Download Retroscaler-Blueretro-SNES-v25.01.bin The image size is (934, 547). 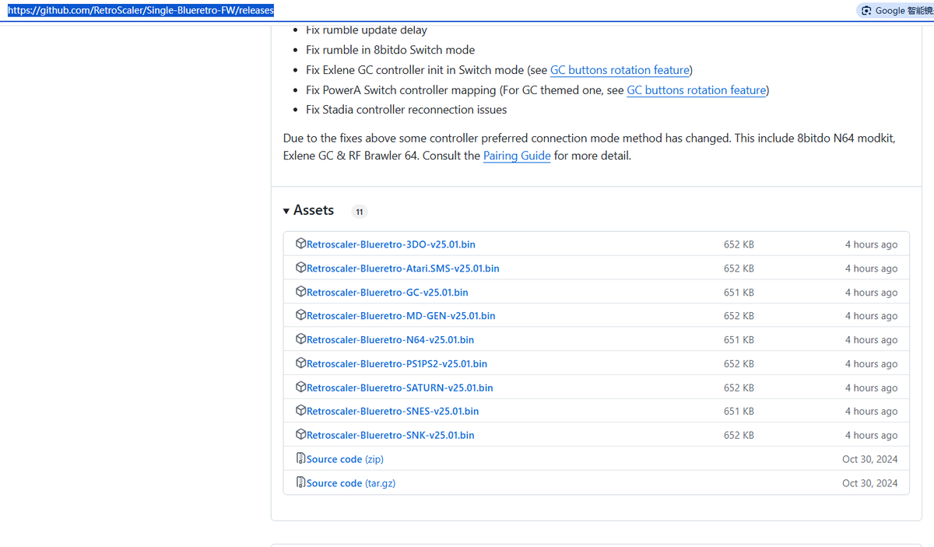[x=393, y=412]
